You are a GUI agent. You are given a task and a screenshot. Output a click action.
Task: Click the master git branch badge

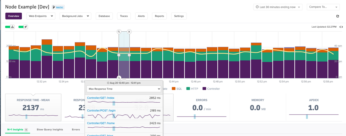58,7
